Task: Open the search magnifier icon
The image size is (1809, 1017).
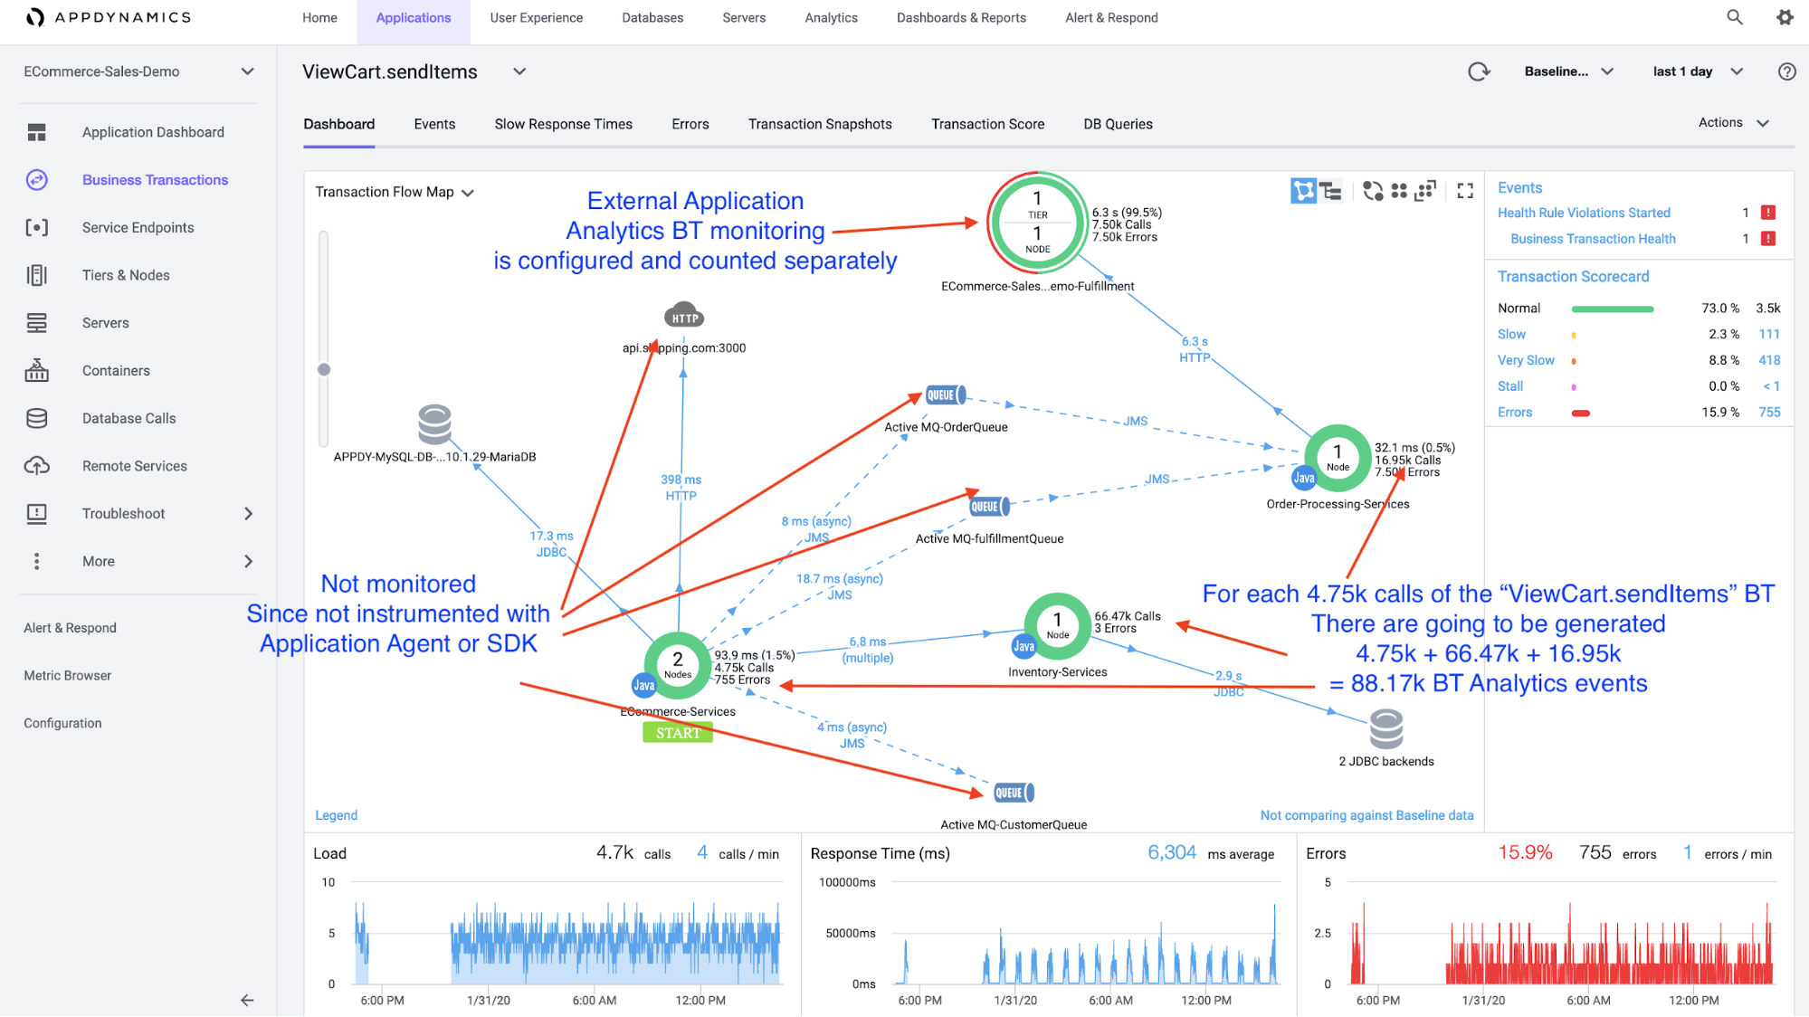Action: tap(1734, 17)
